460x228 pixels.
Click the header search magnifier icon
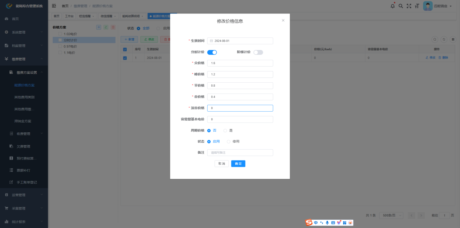pyautogui.click(x=401, y=6)
